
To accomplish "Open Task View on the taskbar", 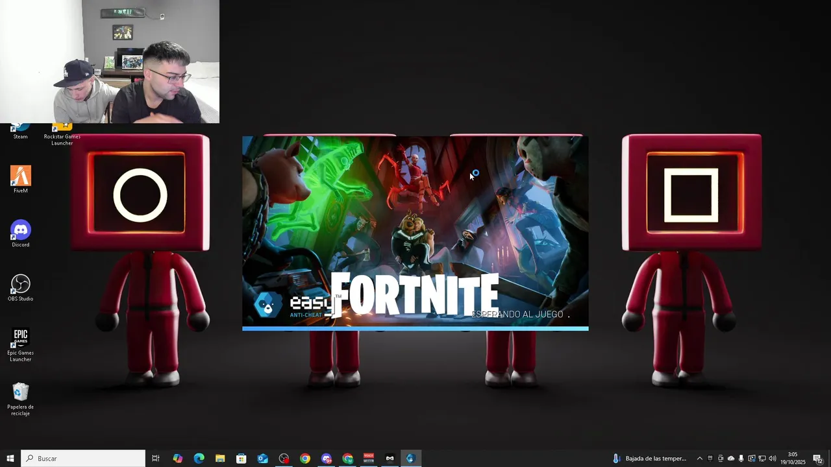I will tap(156, 459).
